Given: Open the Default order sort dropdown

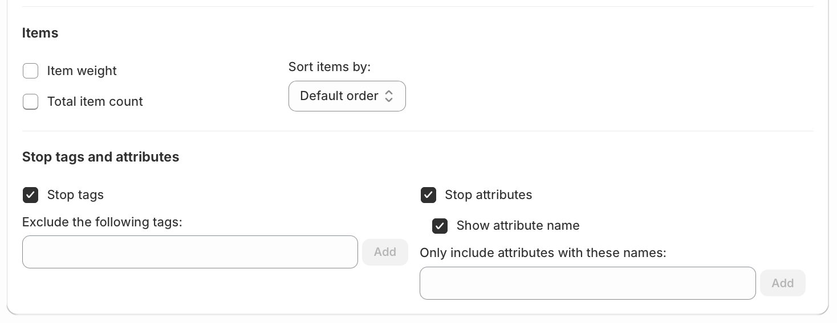Looking at the screenshot, I should 347,96.
